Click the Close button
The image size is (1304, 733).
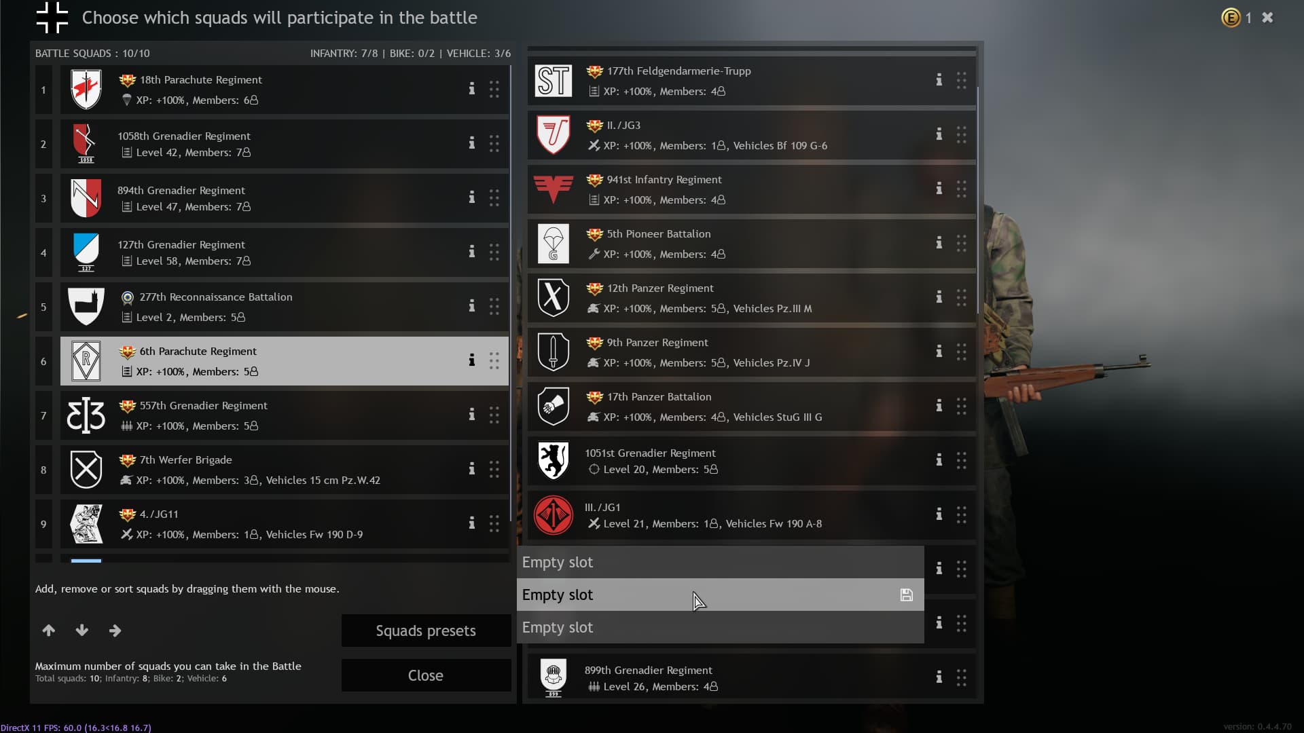pyautogui.click(x=426, y=675)
